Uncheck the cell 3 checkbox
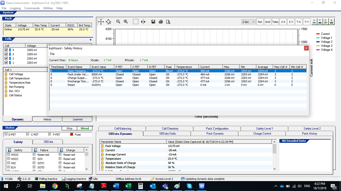The height and width of the screenshot is (191, 341). pos(6,54)
